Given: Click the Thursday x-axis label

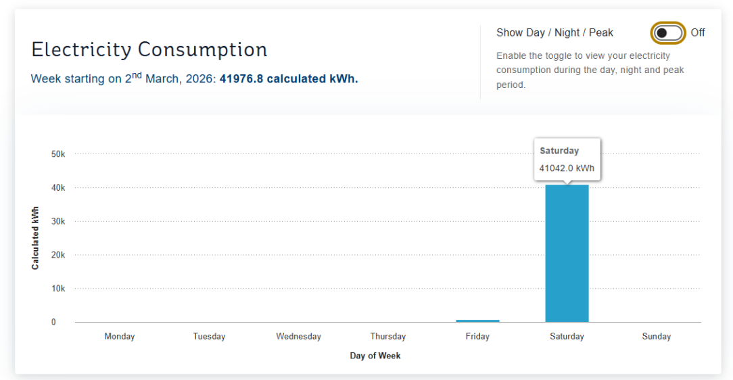Looking at the screenshot, I should pos(388,336).
